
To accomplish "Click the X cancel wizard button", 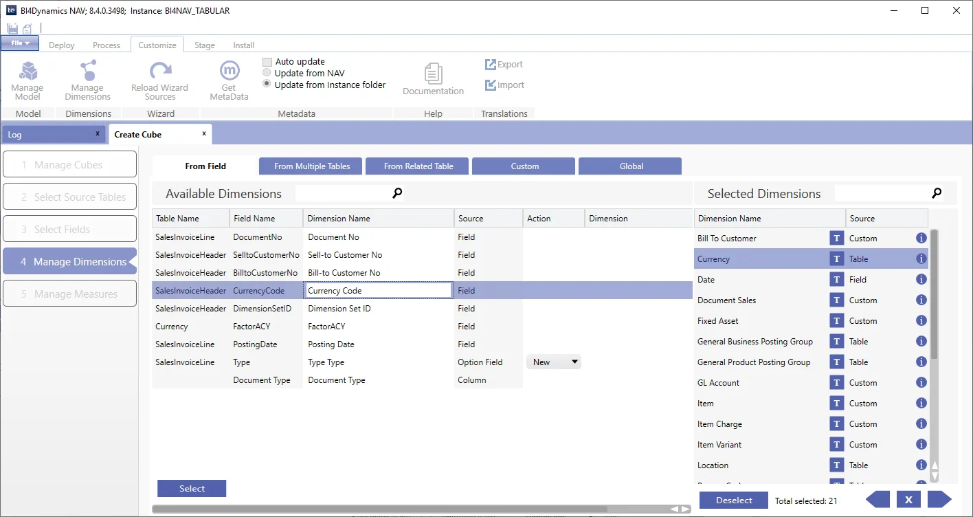I will pyautogui.click(x=908, y=500).
